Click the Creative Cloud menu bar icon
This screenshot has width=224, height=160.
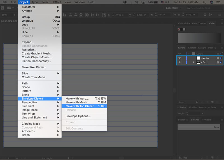pos(125,2)
